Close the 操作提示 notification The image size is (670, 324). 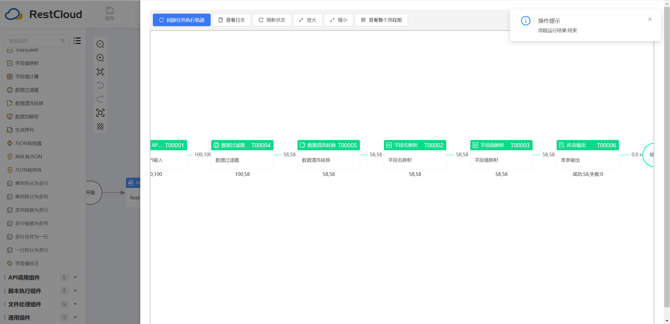[650, 20]
